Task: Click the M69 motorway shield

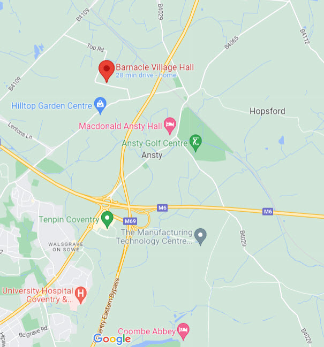Action: pyautogui.click(x=130, y=221)
